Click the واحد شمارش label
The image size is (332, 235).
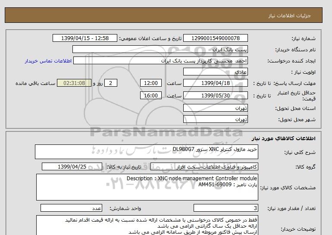tap(125, 209)
